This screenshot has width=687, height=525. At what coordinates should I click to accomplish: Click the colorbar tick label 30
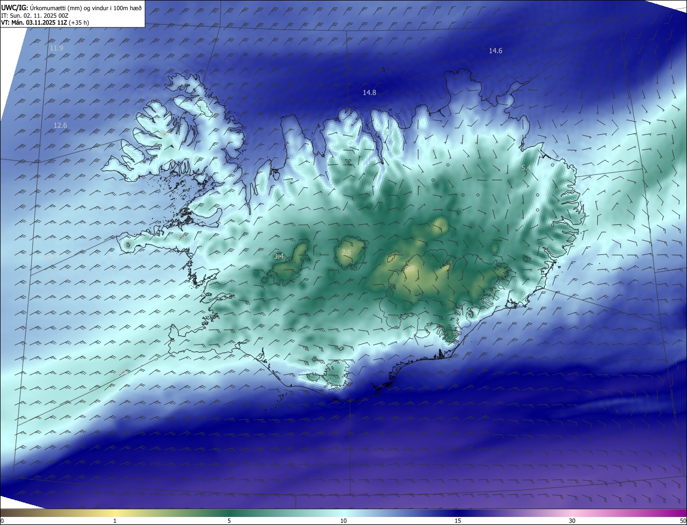[572, 521]
